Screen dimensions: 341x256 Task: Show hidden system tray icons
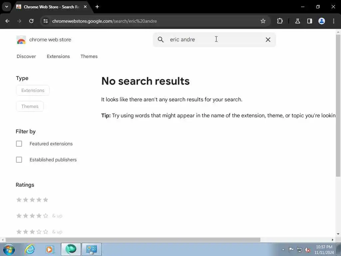click(x=283, y=250)
